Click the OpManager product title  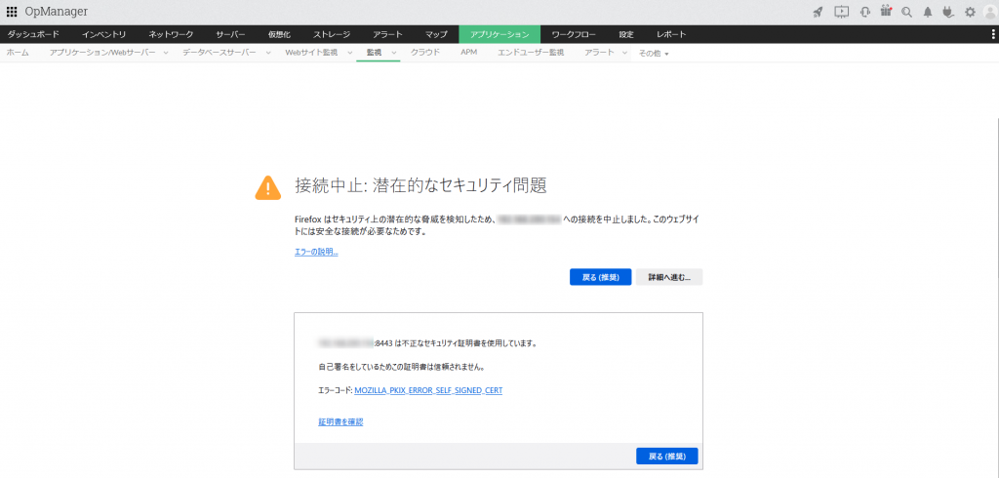point(57,12)
